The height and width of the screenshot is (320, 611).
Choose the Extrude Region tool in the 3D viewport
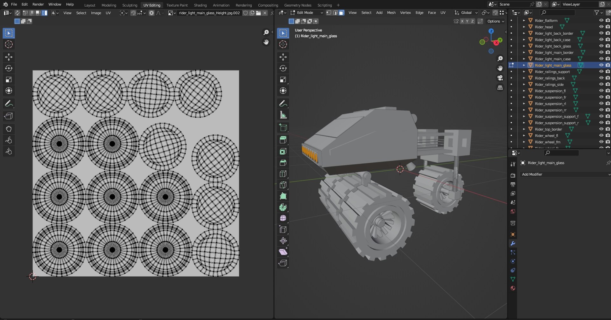[283, 140]
